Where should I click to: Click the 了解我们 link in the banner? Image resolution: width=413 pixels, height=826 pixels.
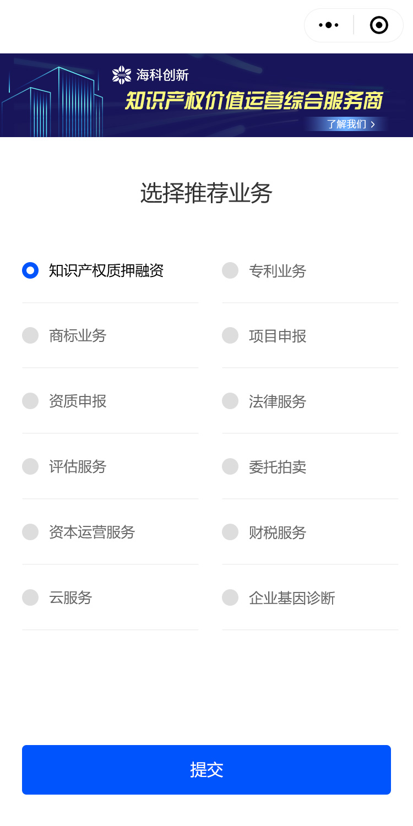point(350,124)
